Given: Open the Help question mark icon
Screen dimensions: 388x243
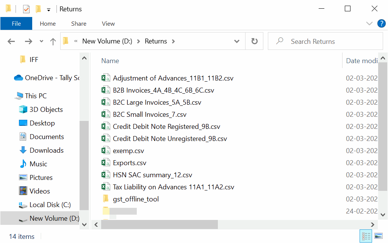Looking at the screenshot, I should 381,23.
